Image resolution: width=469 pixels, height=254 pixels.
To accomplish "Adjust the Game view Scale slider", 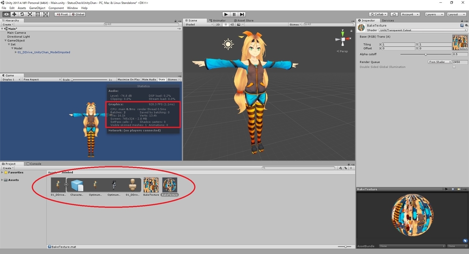I will pos(90,79).
